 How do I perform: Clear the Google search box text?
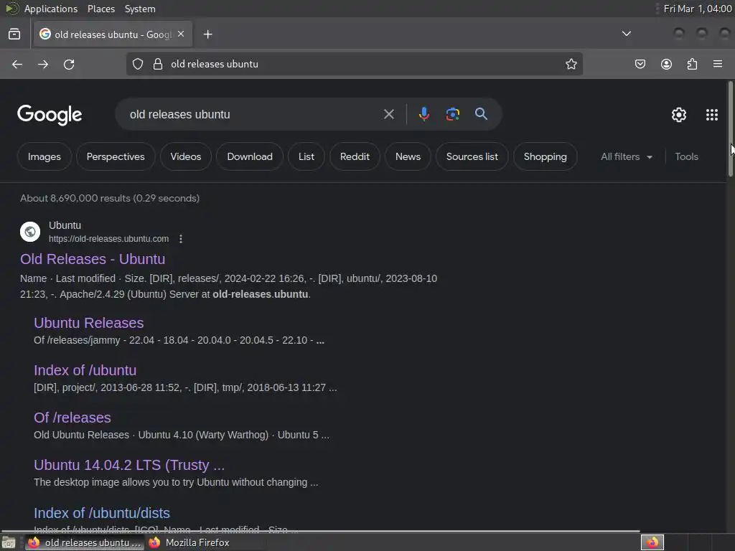388,114
